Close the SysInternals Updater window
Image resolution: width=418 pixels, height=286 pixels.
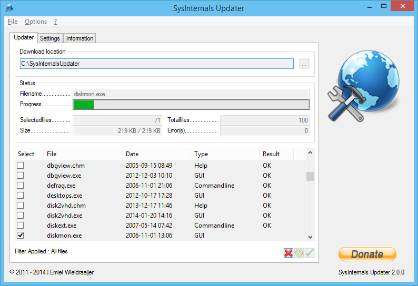point(403,6)
